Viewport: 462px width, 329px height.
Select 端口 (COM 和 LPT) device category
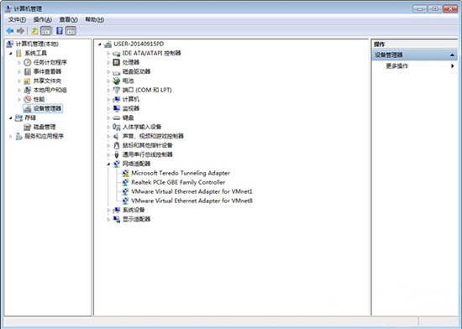[147, 90]
